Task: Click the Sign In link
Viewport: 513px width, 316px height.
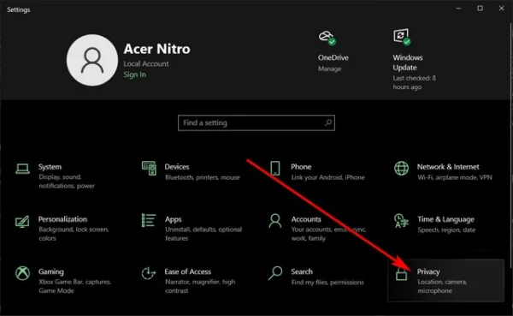Action: click(134, 75)
